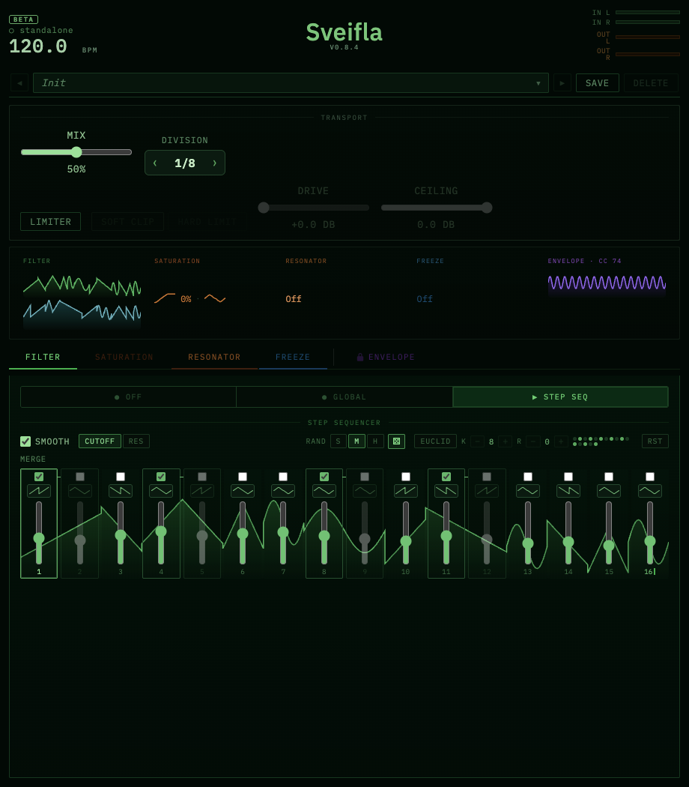
Task: Toggle the LIMITER button
Action: (51, 221)
